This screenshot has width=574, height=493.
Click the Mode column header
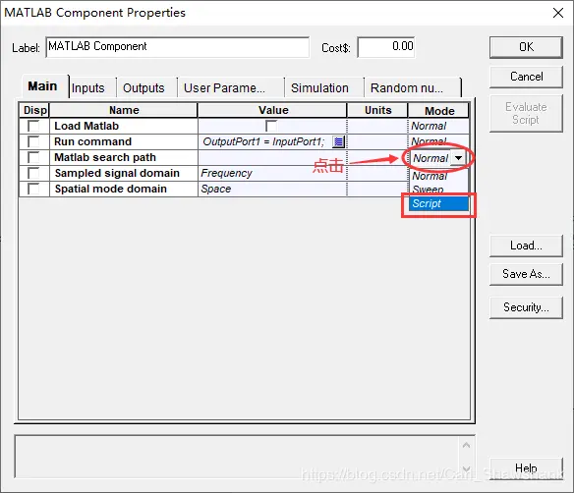point(439,110)
